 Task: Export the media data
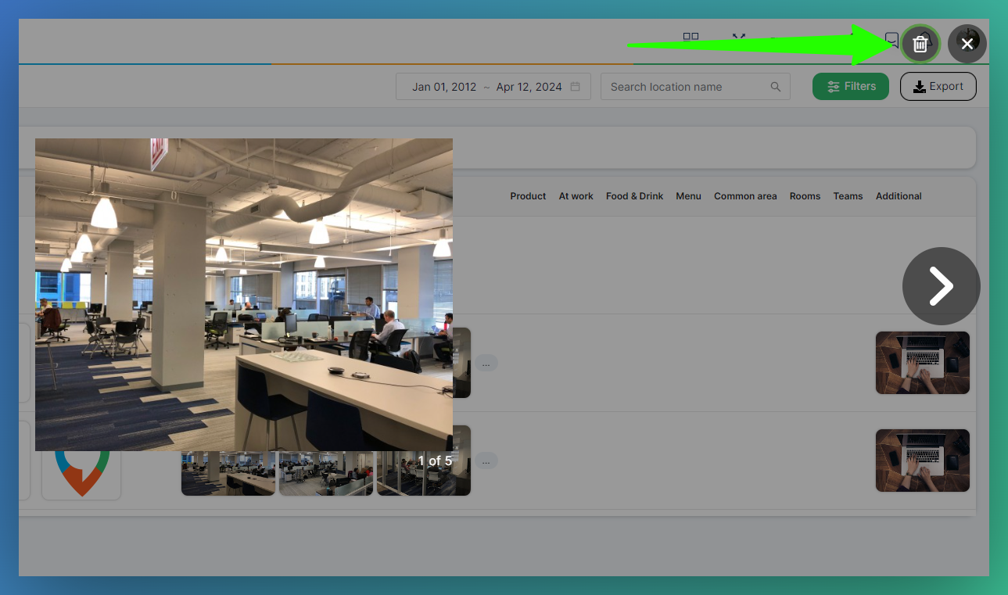click(x=938, y=87)
